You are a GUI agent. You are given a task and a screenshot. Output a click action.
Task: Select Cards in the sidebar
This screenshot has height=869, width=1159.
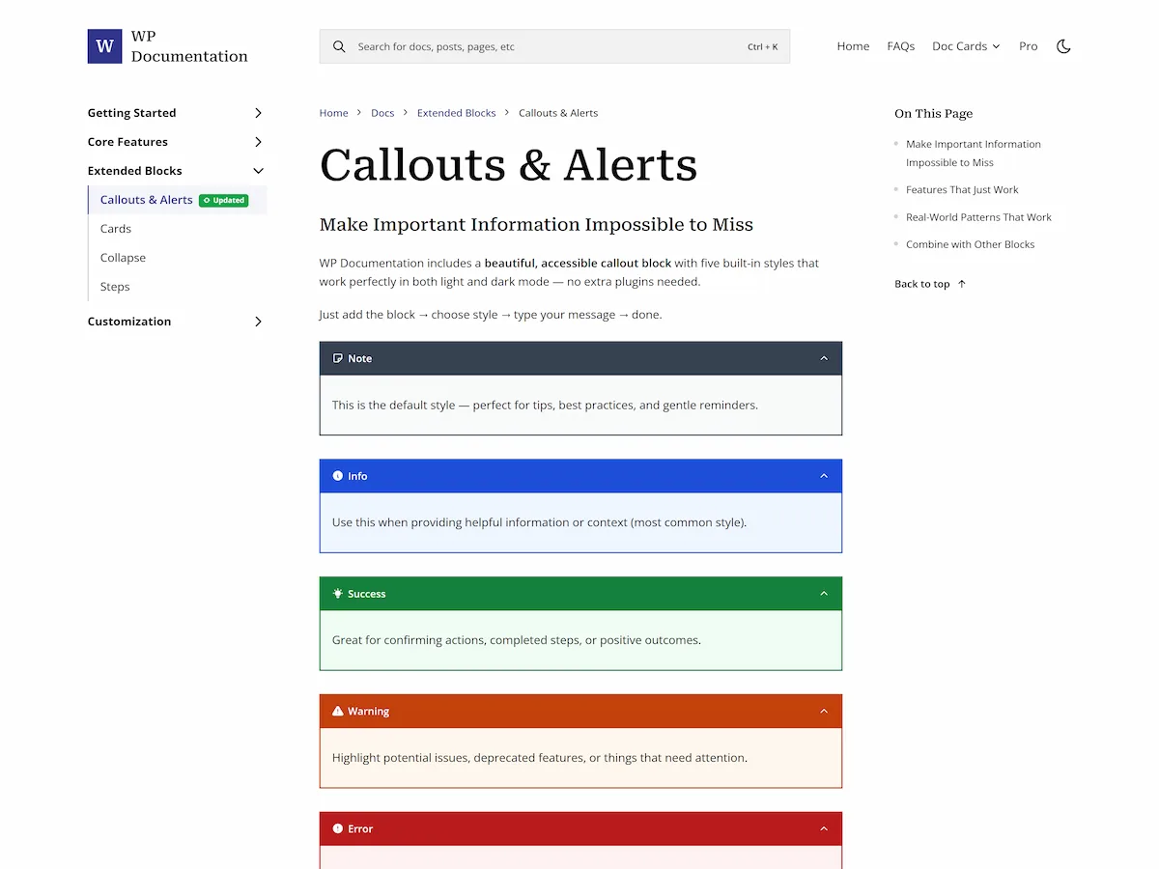tap(116, 229)
